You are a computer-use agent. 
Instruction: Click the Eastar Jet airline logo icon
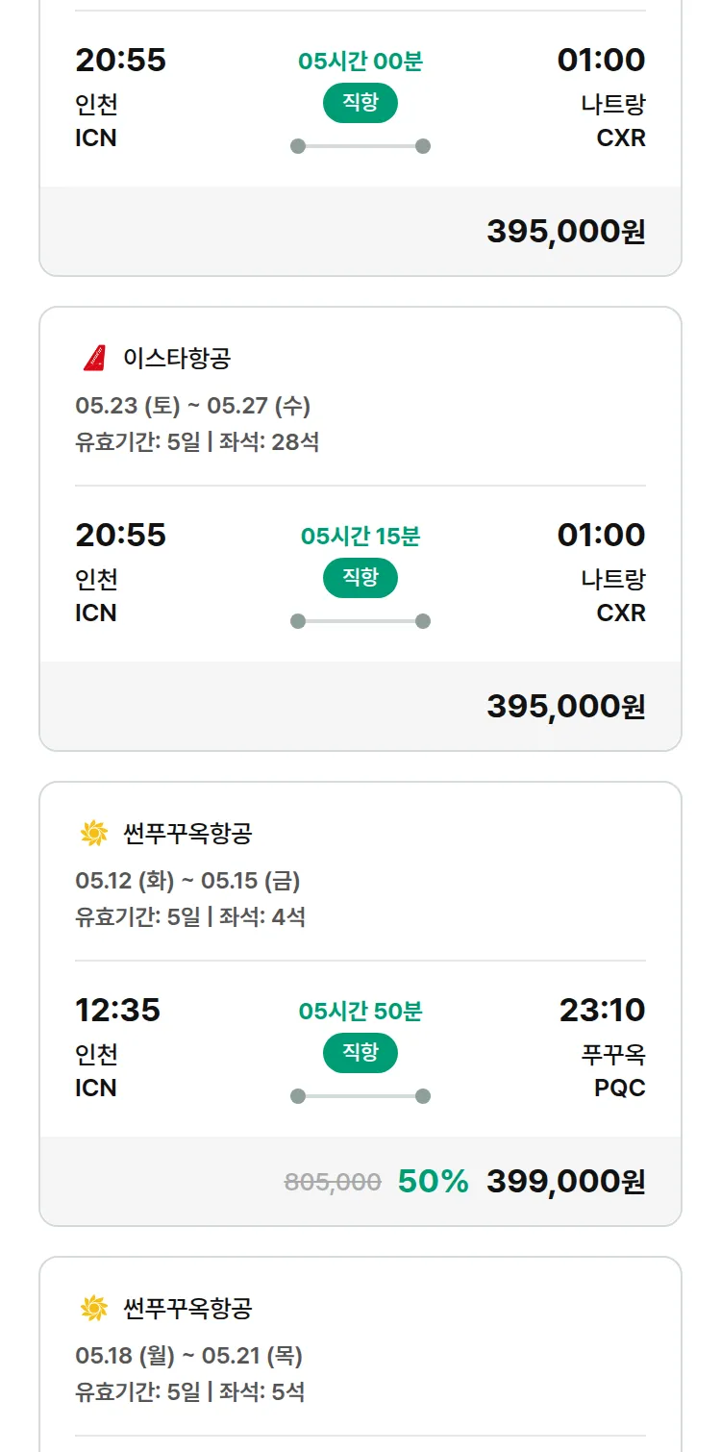[x=94, y=359]
